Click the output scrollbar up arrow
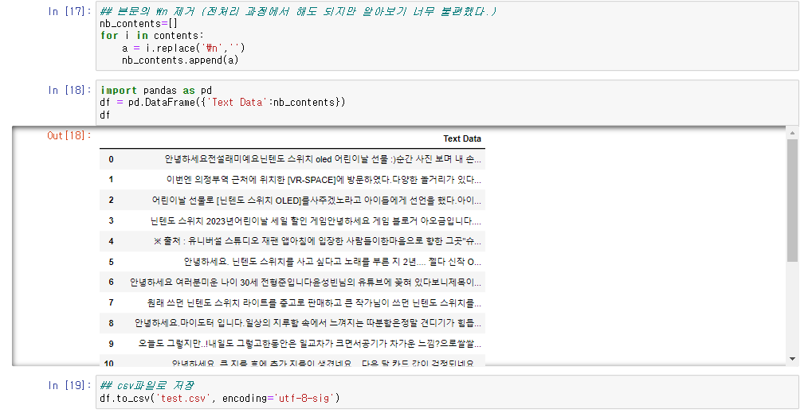This screenshot has height=413, width=812. (x=792, y=134)
